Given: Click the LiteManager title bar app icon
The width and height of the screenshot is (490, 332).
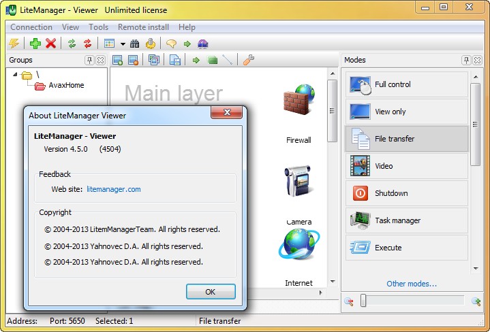Looking at the screenshot, I should pos(11,10).
